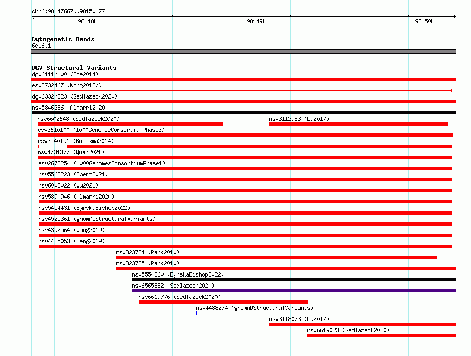Click the red bar for nsv4392564
Image resolution: width=471 pixels, height=356 pixels.
pos(246,235)
